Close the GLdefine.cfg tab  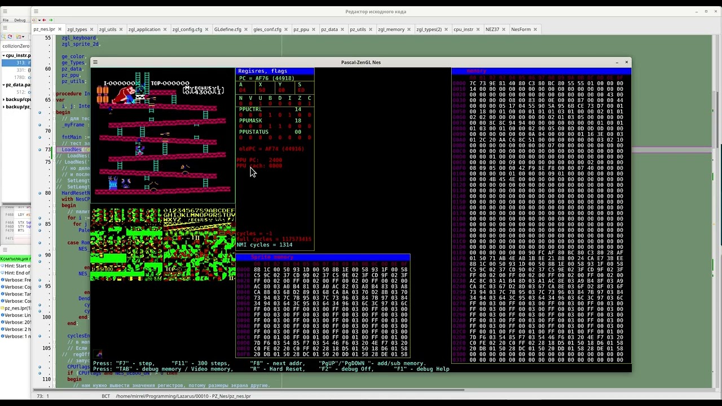[x=246, y=29]
